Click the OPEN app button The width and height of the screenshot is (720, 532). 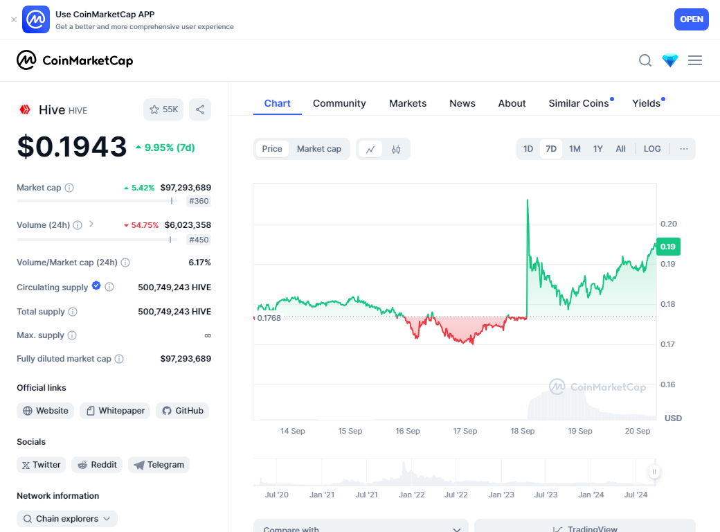click(x=692, y=19)
